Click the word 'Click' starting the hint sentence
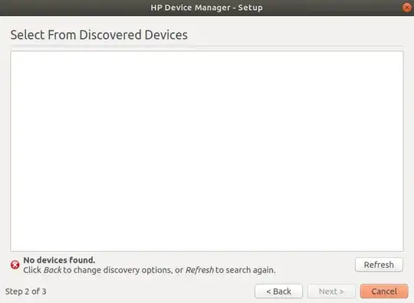 pyautogui.click(x=32, y=270)
